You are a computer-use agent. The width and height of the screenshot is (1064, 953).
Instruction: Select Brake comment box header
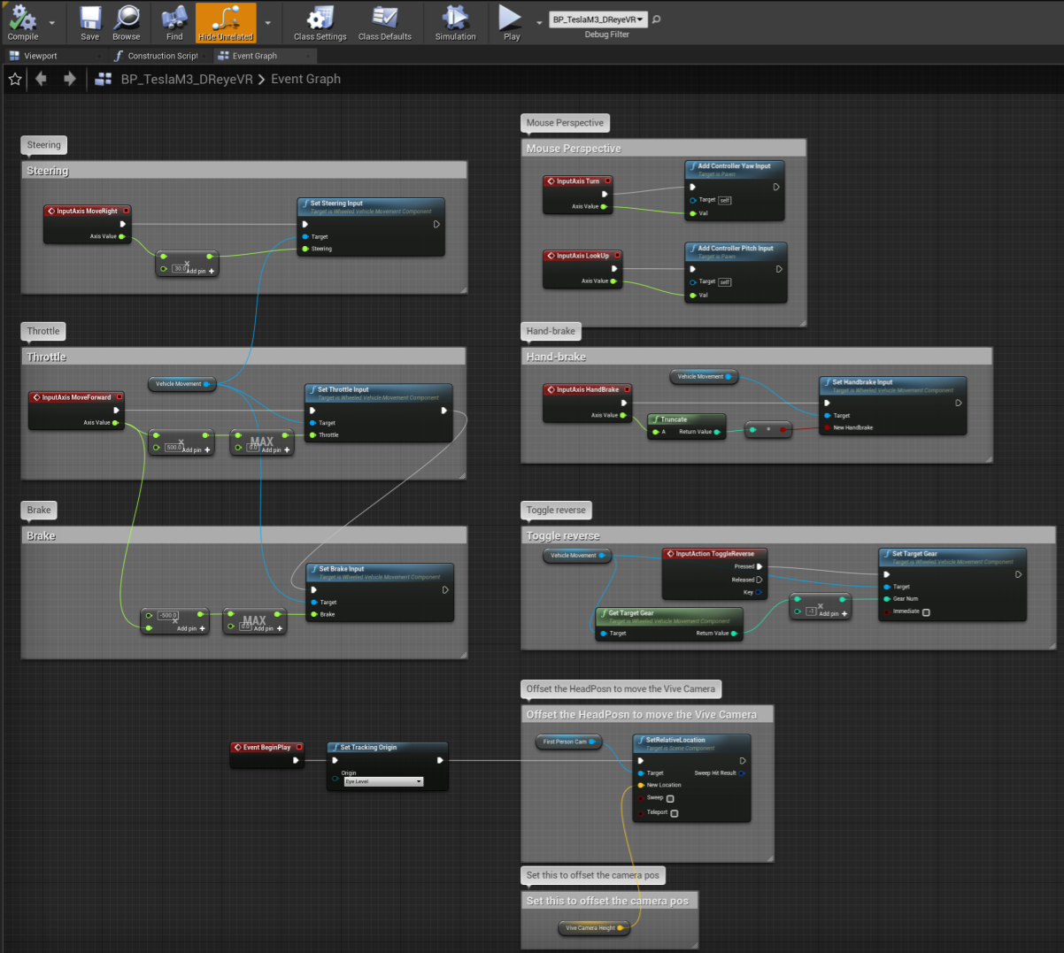click(x=244, y=535)
